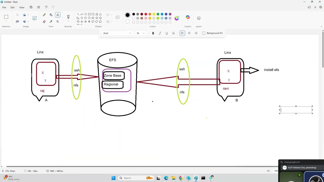The height and width of the screenshot is (182, 324).
Task: Expand the Brushes options chevron
Action: [x=68, y=21]
